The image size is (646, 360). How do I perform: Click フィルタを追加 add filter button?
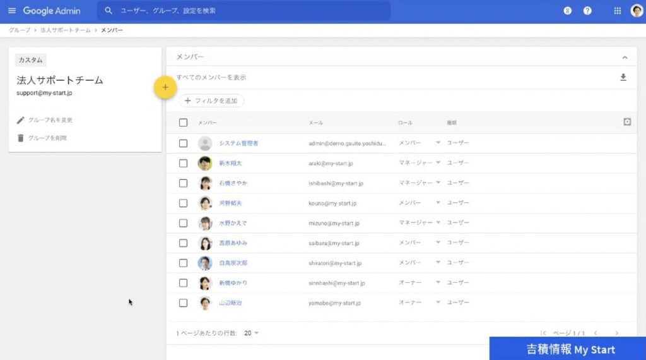pos(211,100)
